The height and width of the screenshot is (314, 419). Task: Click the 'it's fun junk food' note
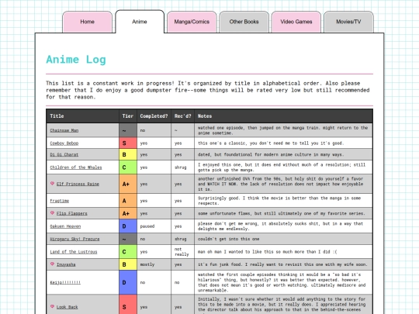click(282, 264)
